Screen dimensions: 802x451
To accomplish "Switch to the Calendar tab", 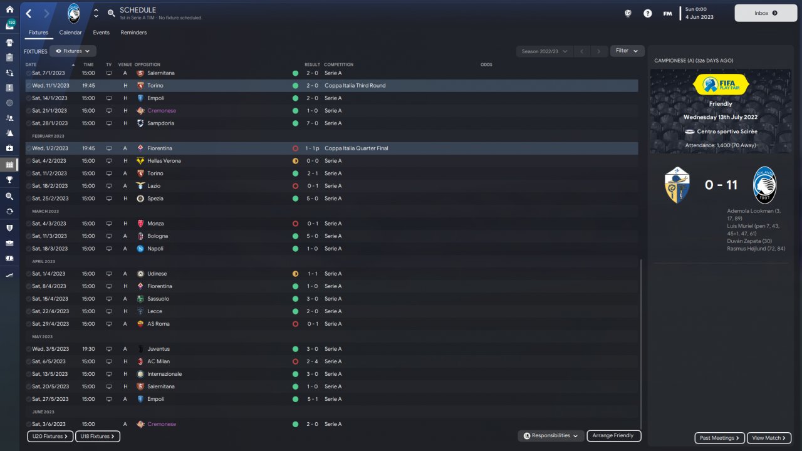I will (70, 33).
